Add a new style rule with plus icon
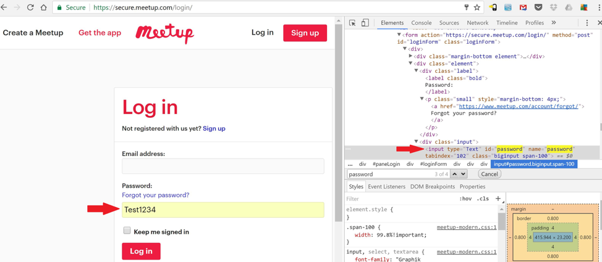Image resolution: width=602 pixels, height=262 pixels. point(498,199)
